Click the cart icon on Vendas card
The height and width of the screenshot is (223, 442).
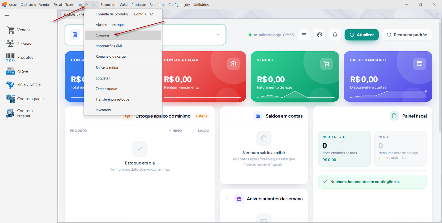coord(327,64)
